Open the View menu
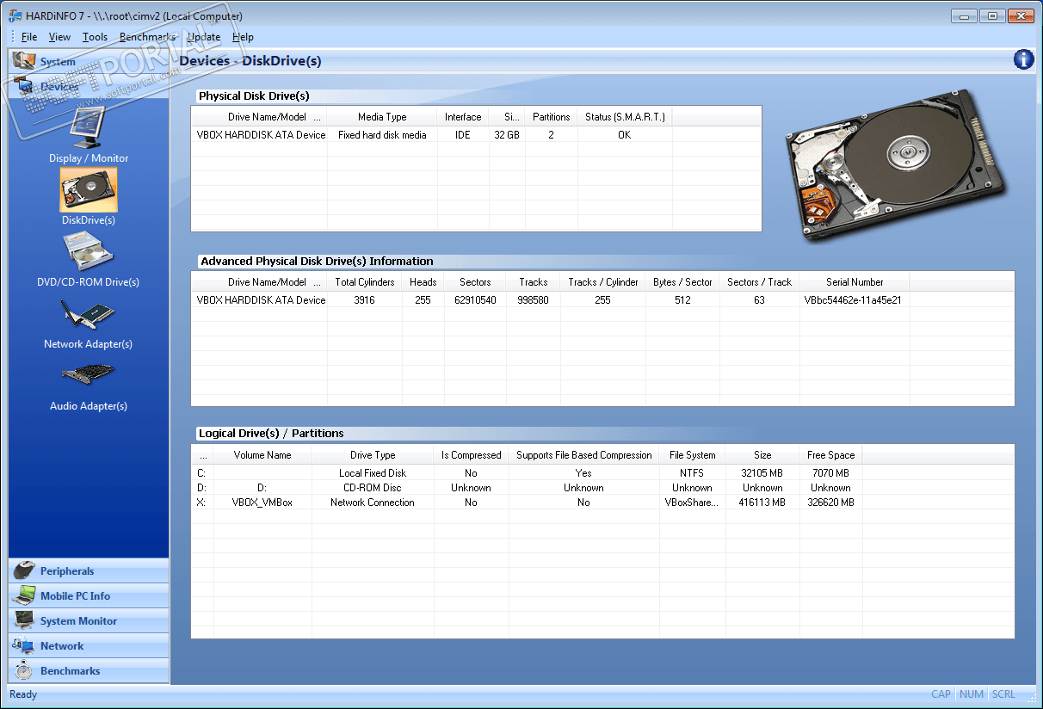The width and height of the screenshot is (1043, 709). [59, 37]
